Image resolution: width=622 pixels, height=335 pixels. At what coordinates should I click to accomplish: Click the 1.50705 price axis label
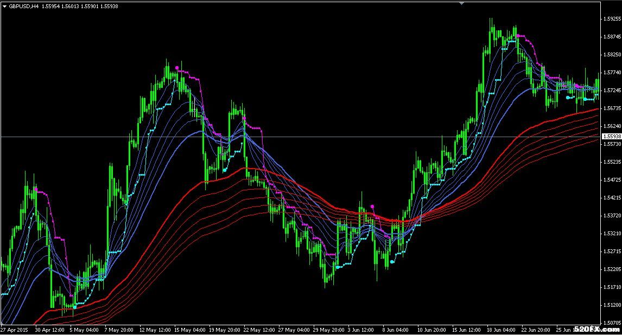coord(612,323)
